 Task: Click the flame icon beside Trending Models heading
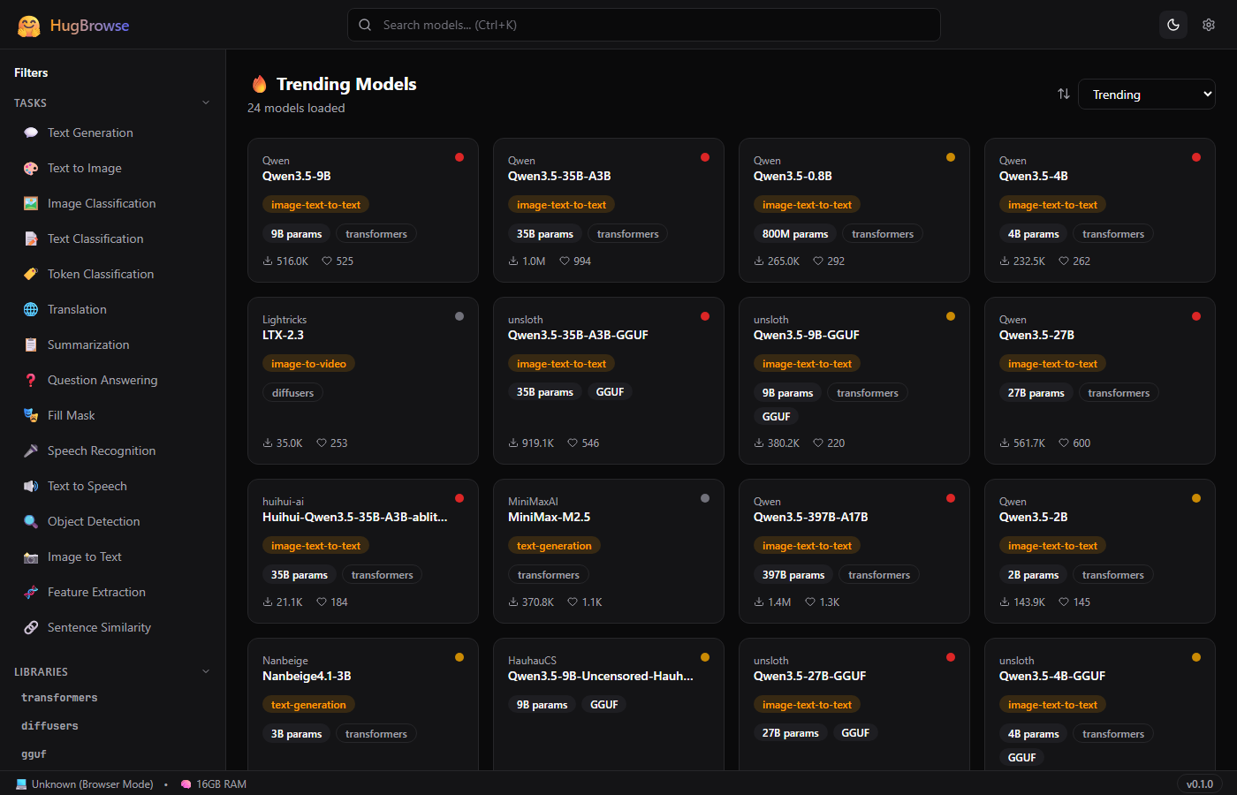[260, 84]
